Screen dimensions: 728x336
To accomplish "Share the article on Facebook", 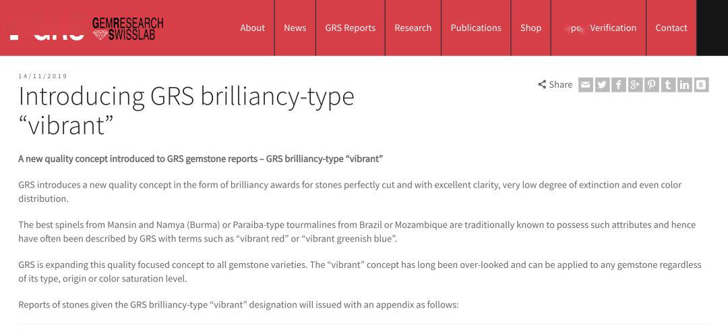I will (618, 84).
